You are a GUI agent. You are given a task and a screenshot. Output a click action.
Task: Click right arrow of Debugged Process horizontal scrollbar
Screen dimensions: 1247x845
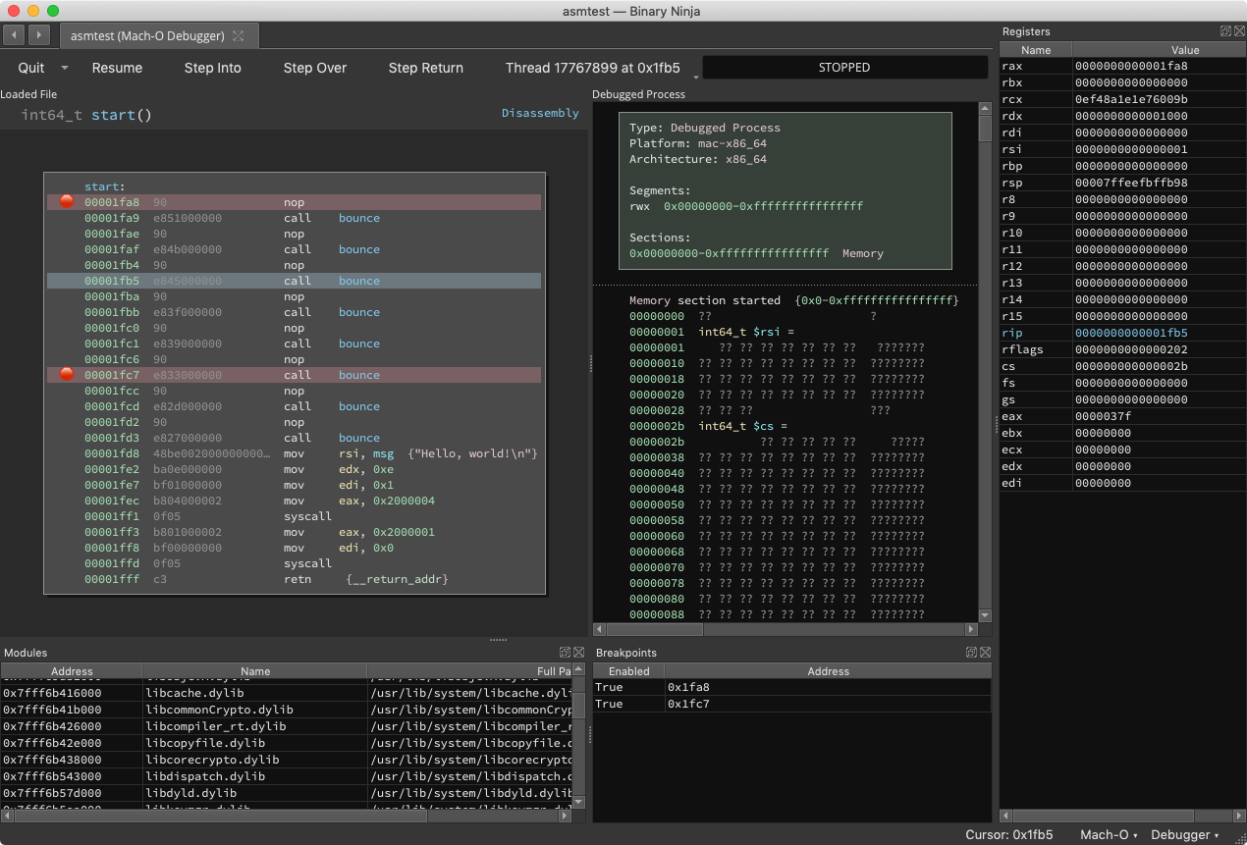(x=972, y=629)
